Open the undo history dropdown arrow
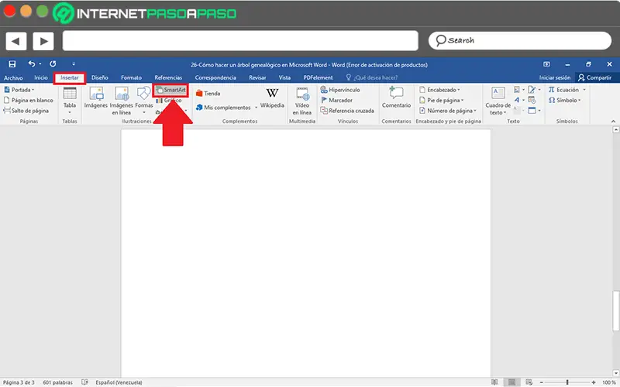 point(40,64)
